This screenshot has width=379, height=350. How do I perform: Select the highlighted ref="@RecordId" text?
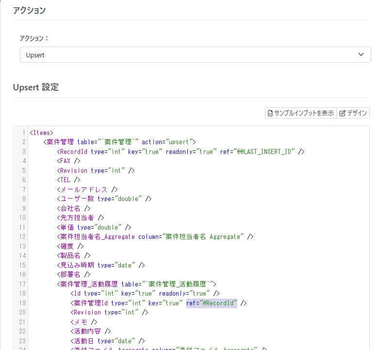tap(212, 303)
